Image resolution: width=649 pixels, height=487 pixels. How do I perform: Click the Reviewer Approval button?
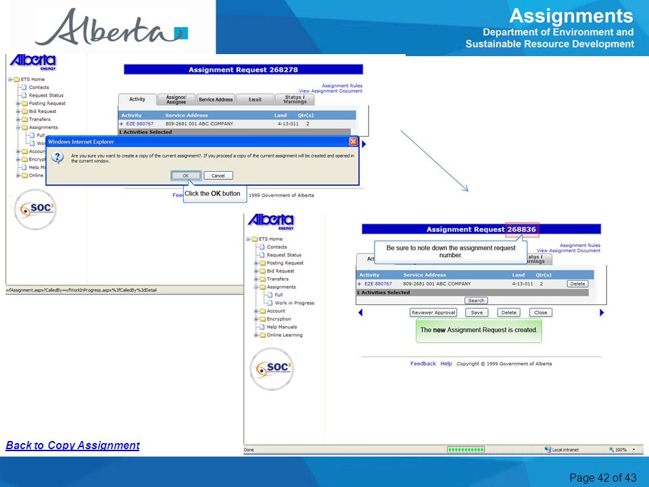click(433, 312)
